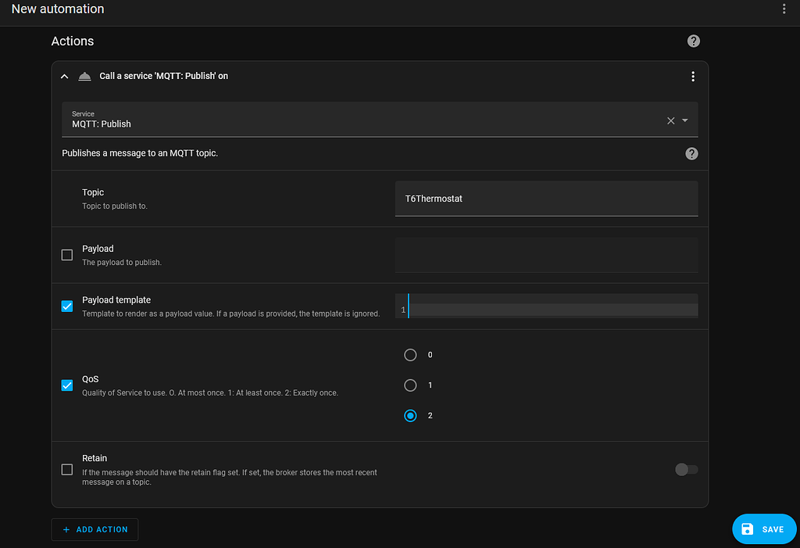Enable the Payload checkbox
The width and height of the screenshot is (800, 548).
[66, 254]
